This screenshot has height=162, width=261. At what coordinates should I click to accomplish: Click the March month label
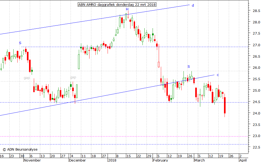pyautogui.click(x=199, y=160)
